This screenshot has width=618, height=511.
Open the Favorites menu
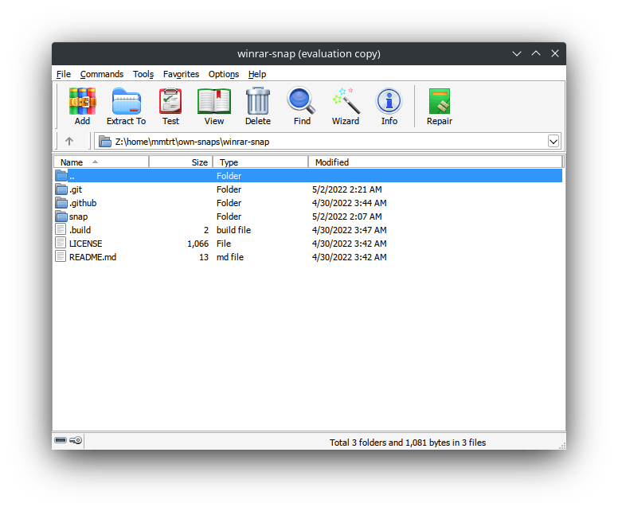click(182, 74)
